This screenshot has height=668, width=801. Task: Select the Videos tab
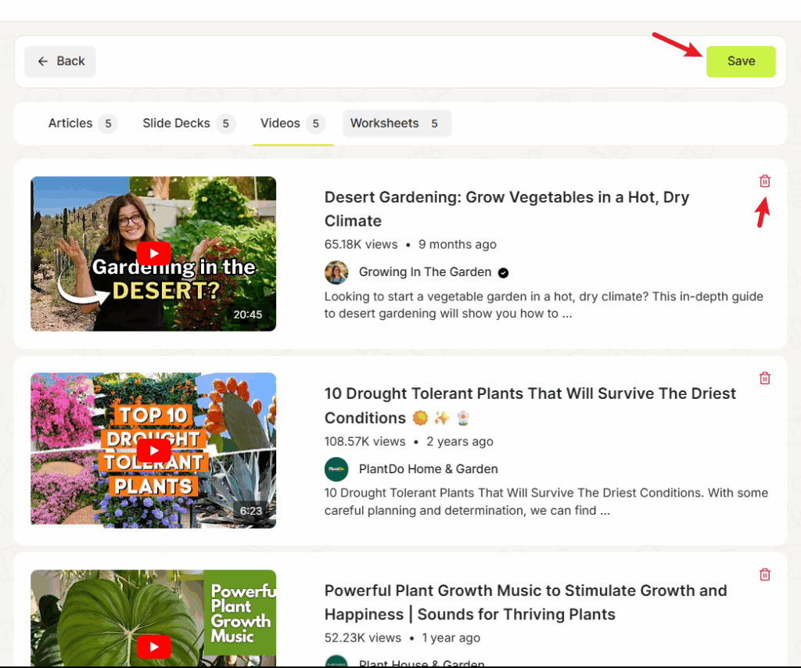pyautogui.click(x=293, y=124)
